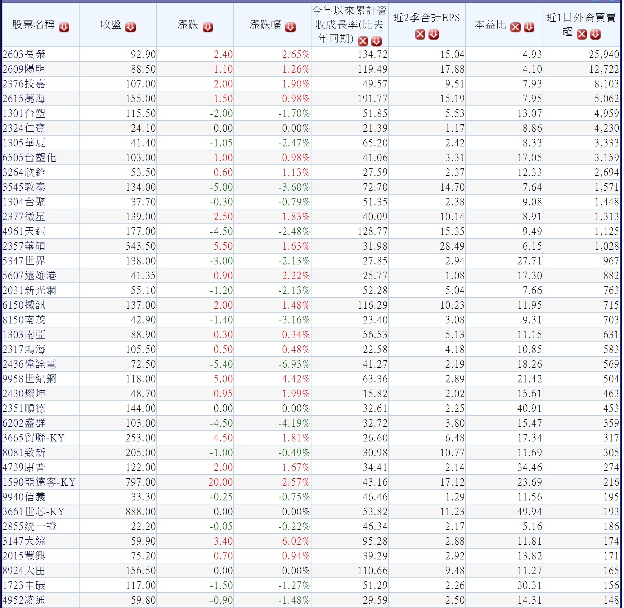This screenshot has height=608, width=624.
Task: Open stock link 5607遠雄港
Action: (x=29, y=276)
